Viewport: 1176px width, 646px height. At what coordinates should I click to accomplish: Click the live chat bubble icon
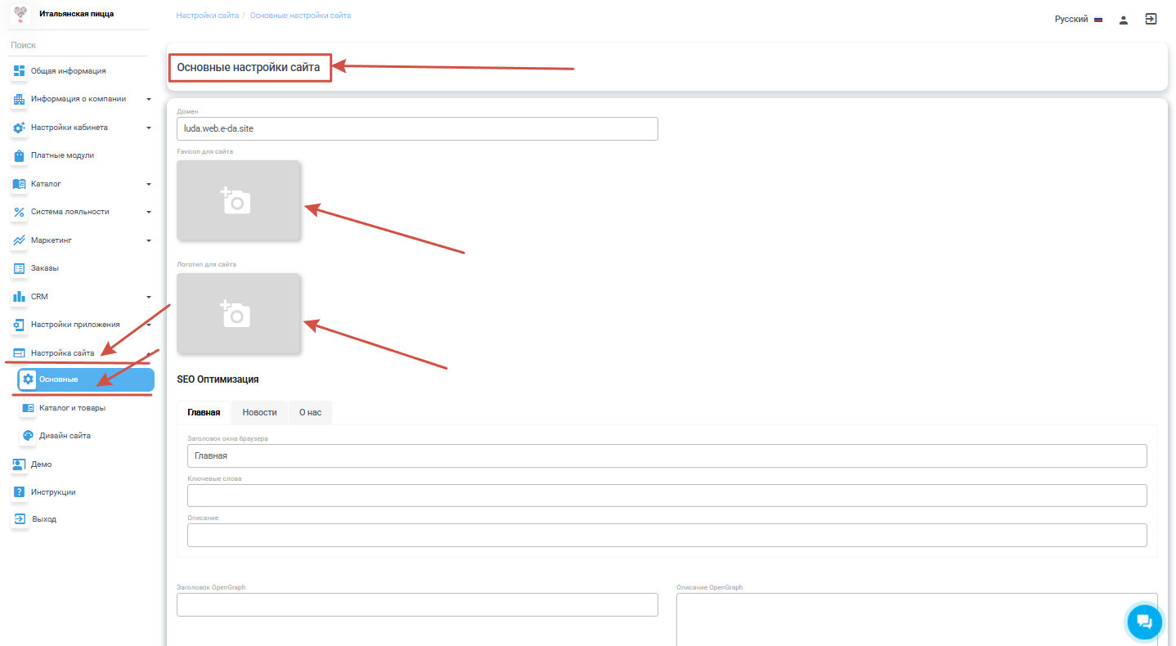(x=1143, y=622)
